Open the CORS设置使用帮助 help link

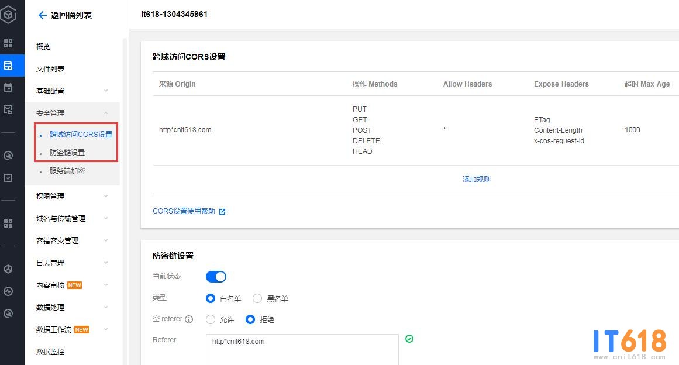[184, 211]
